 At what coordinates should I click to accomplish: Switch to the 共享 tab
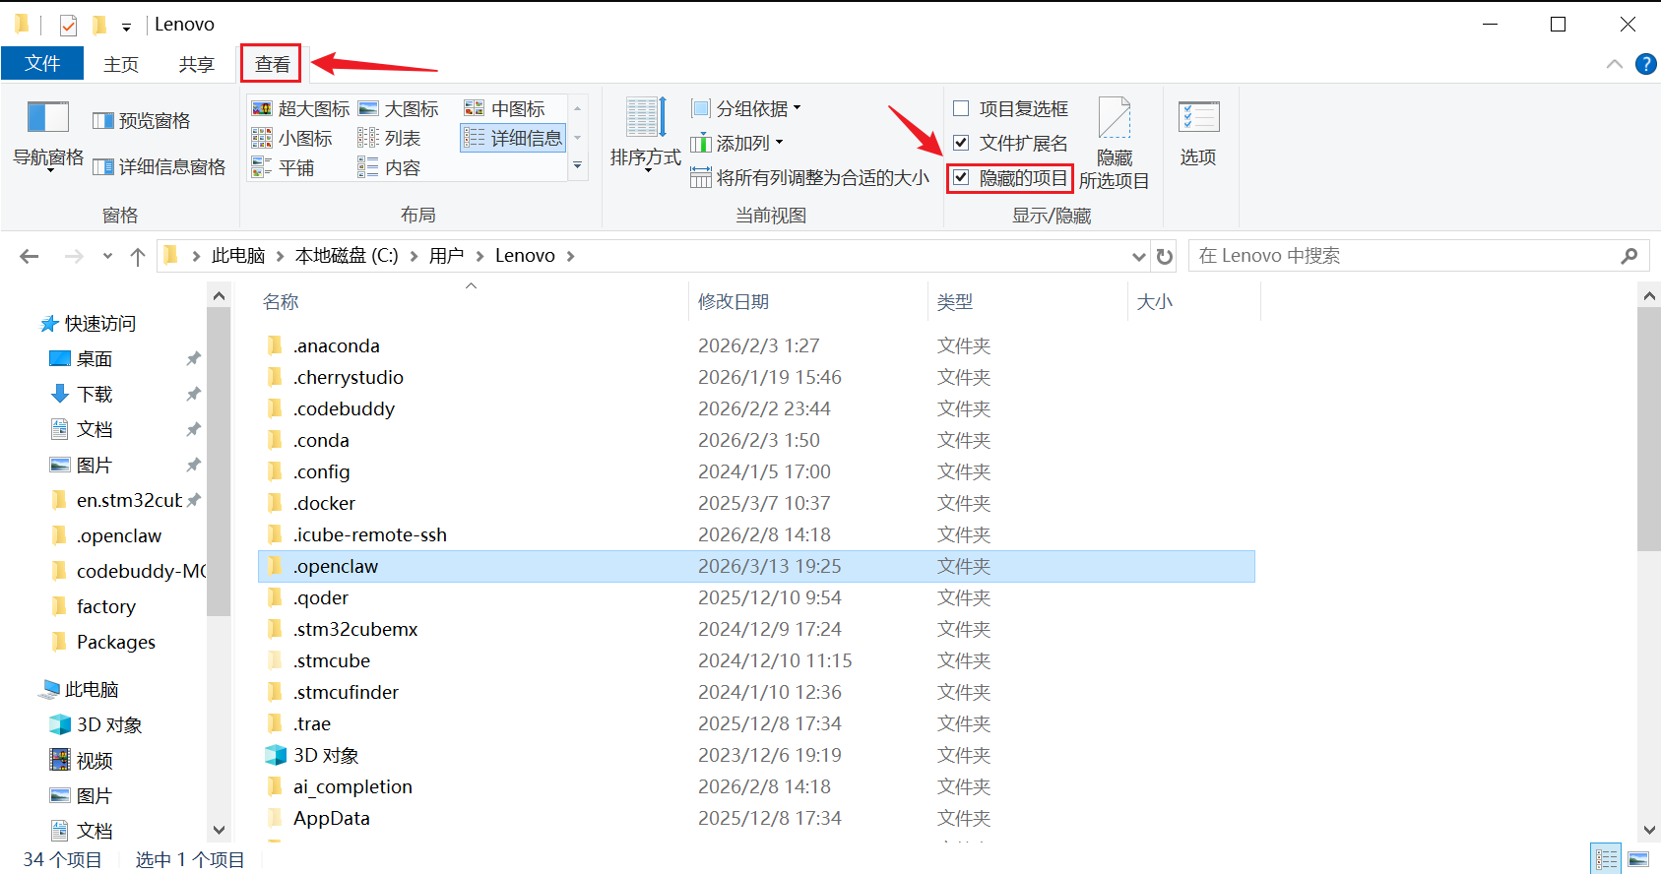(x=196, y=64)
